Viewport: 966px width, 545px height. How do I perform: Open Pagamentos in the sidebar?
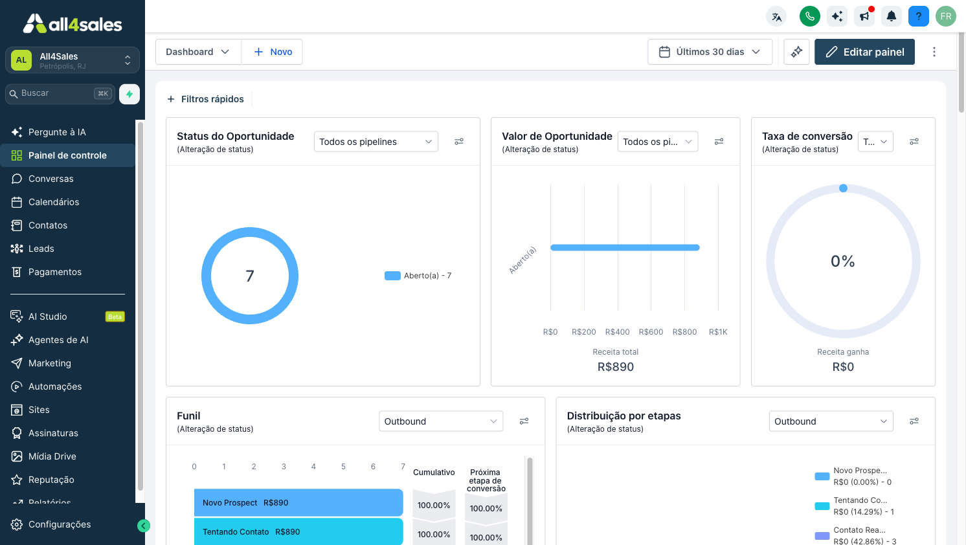(68, 272)
